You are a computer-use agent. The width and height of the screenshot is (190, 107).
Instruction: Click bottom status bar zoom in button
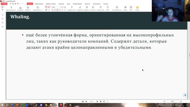point(181,101)
